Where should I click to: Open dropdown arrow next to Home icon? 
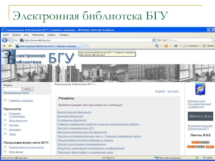161,46
